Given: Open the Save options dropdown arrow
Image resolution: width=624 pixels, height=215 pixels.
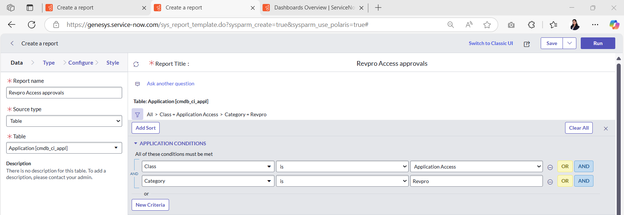Looking at the screenshot, I should click(x=569, y=43).
